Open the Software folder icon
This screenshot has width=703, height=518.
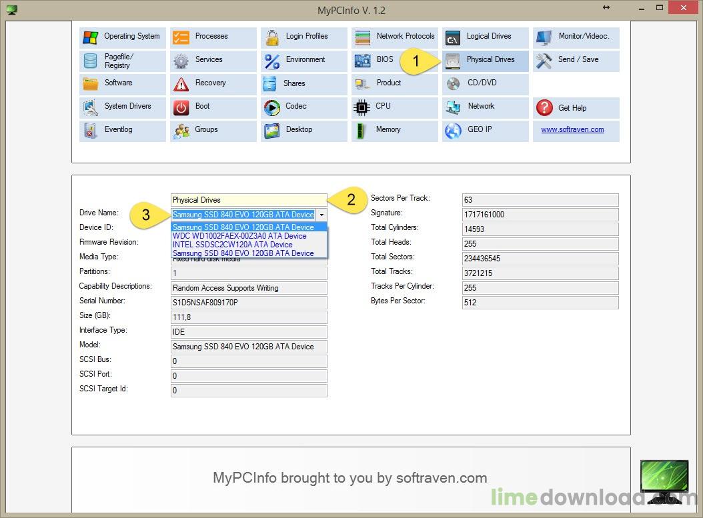click(x=90, y=84)
